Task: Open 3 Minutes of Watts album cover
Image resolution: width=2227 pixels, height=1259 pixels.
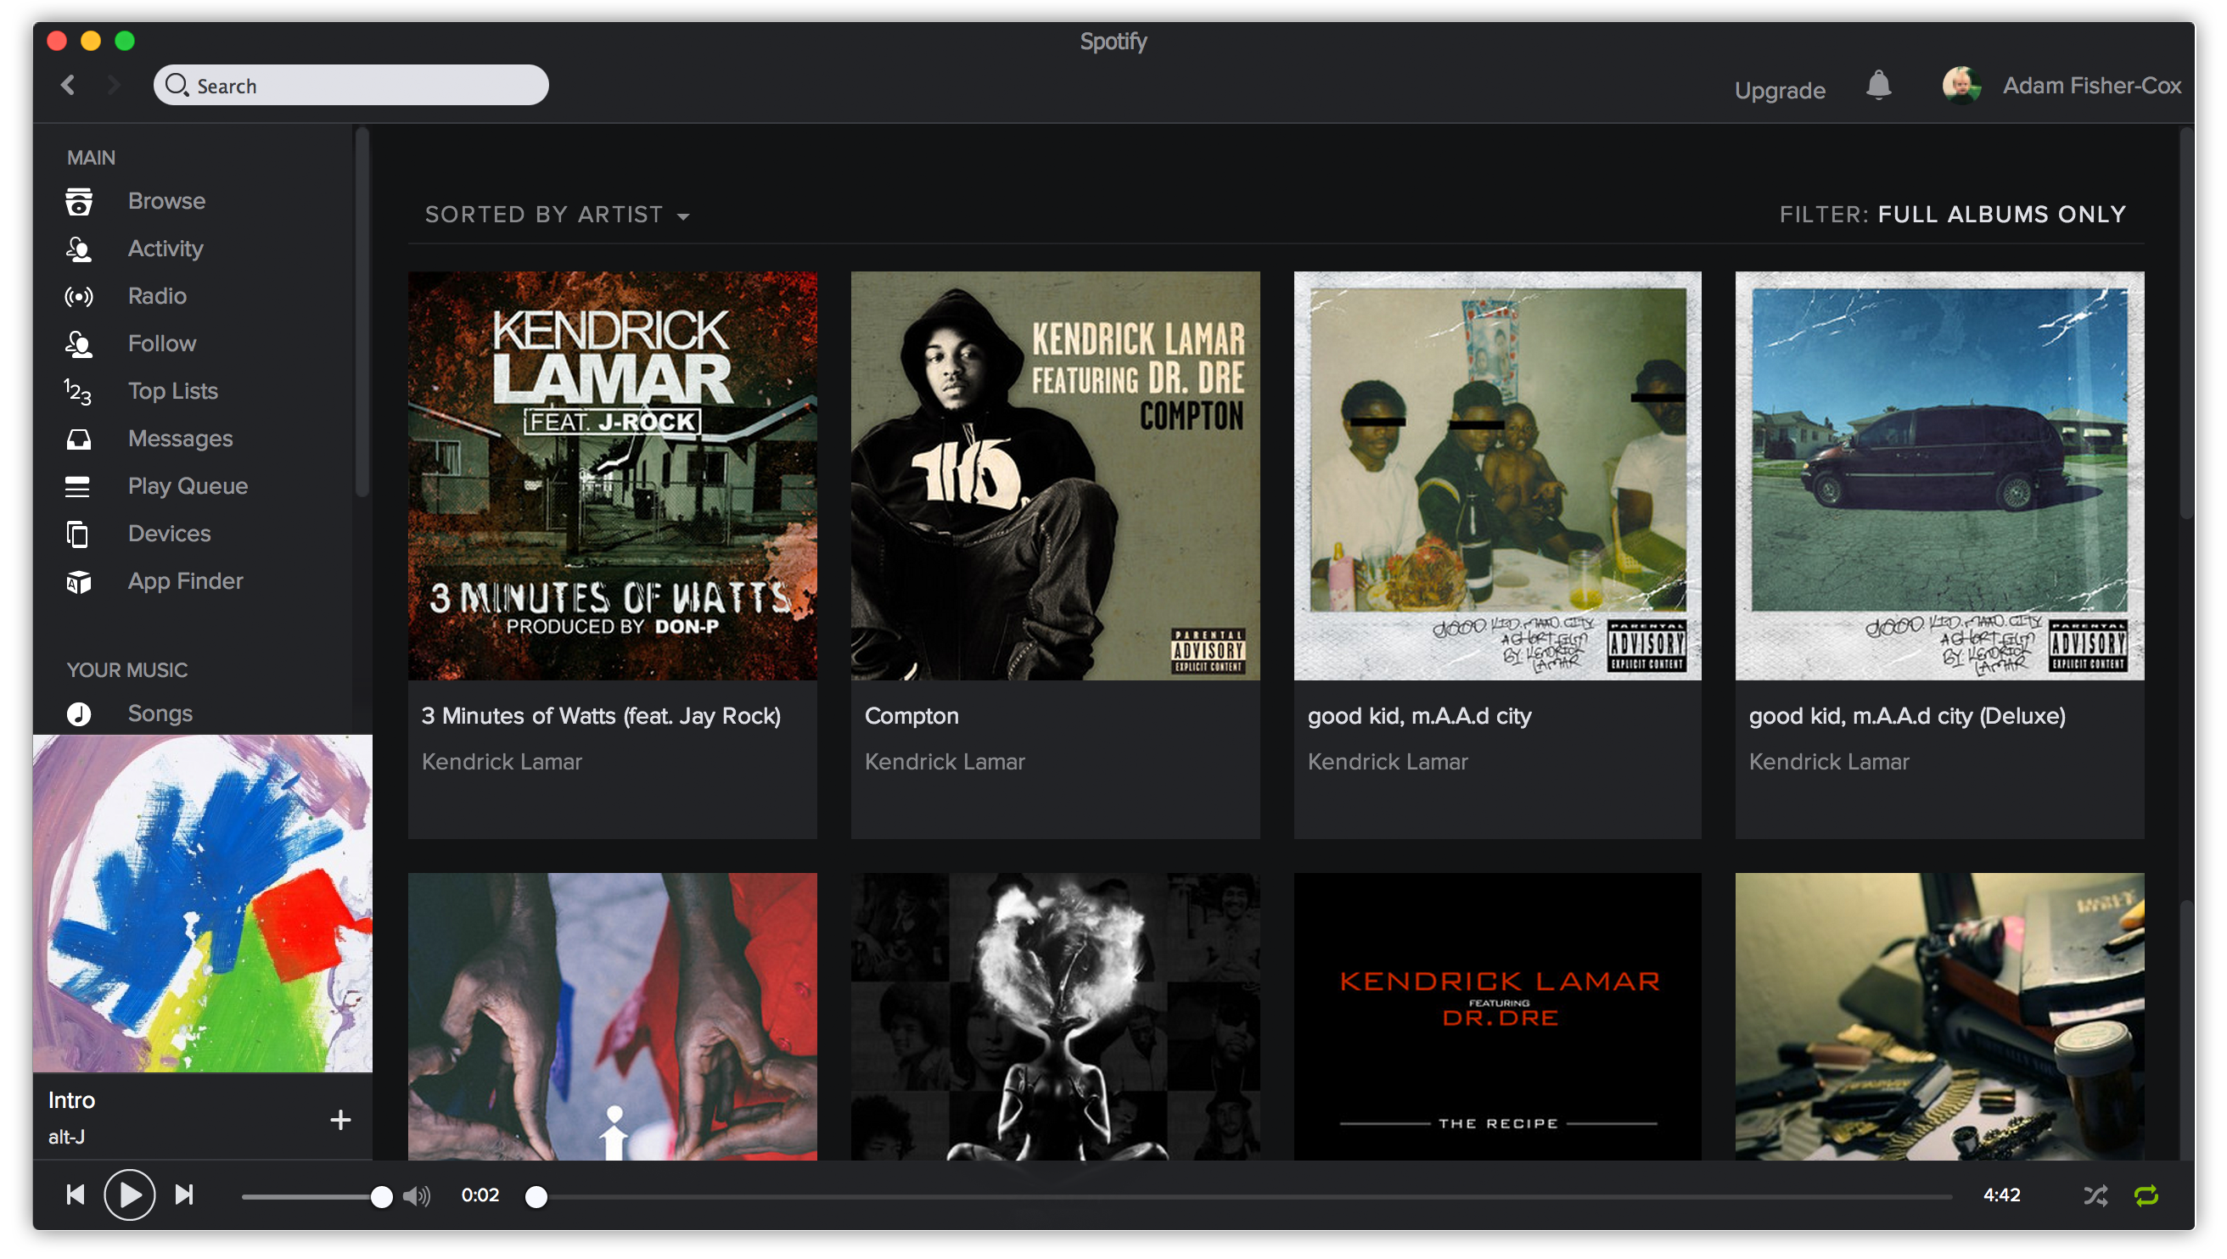Action: pos(612,476)
